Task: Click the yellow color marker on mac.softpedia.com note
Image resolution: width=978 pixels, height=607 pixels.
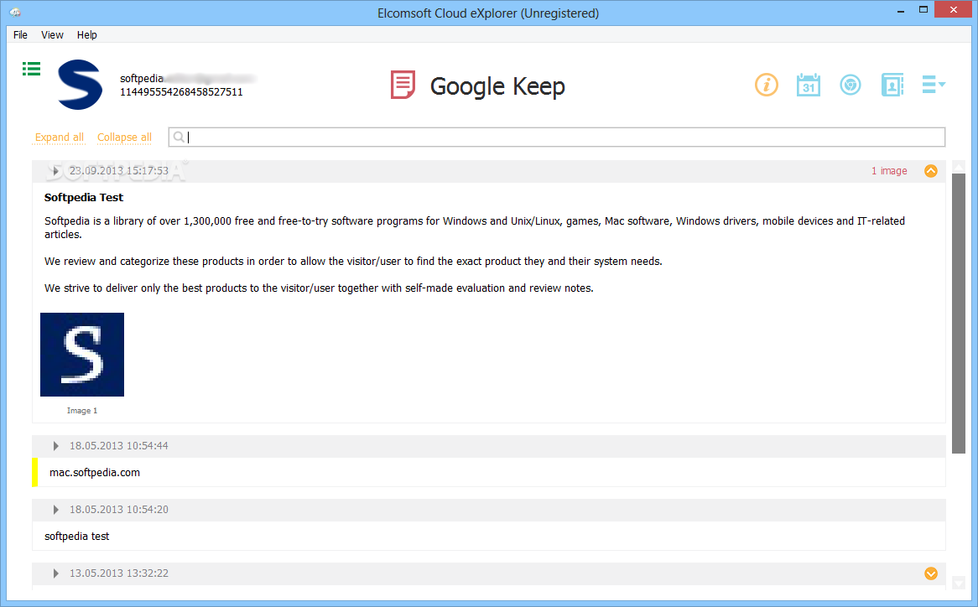Action: coord(35,472)
